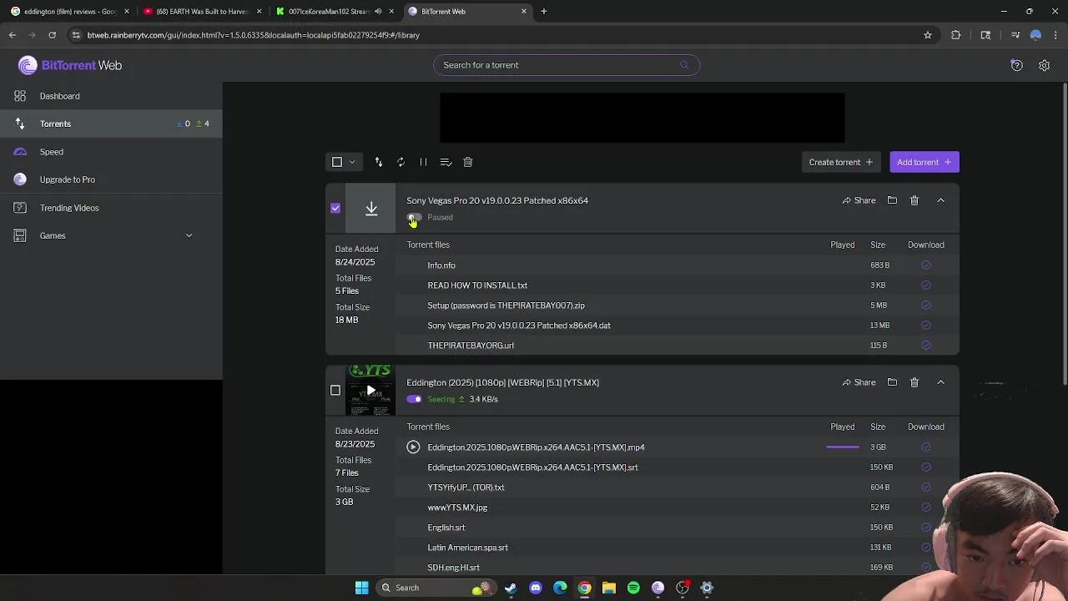Toggle download for THEPIRATEBAY.ORG.url file
The image size is (1068, 601).
tap(926, 346)
